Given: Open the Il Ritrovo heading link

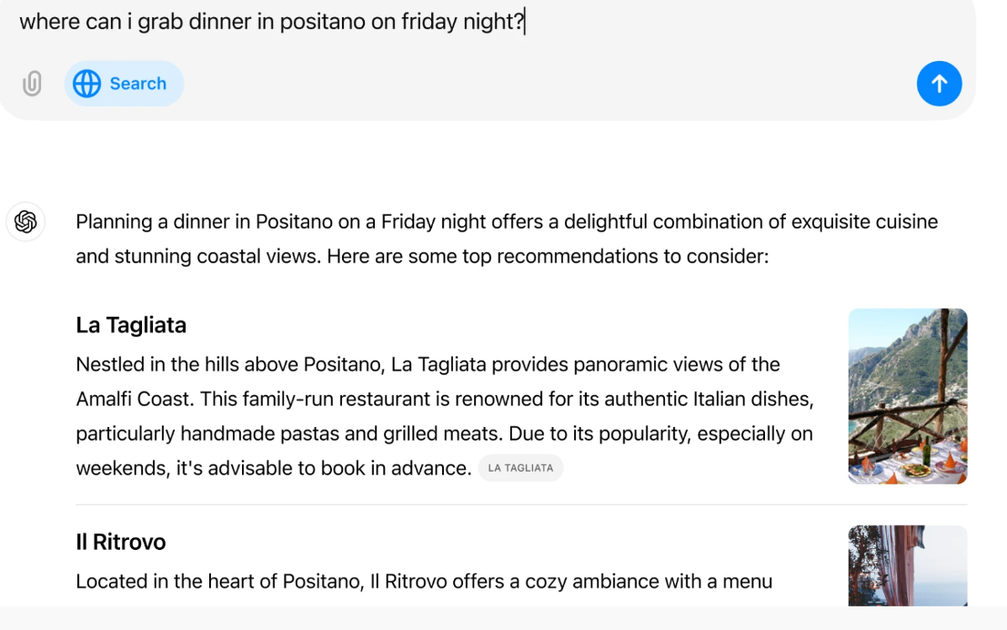Looking at the screenshot, I should tap(121, 543).
